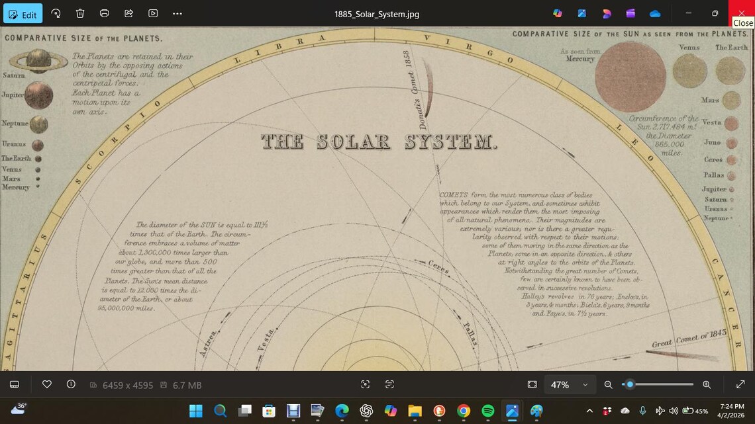
Task: Restore down the Photos window
Action: click(x=715, y=13)
